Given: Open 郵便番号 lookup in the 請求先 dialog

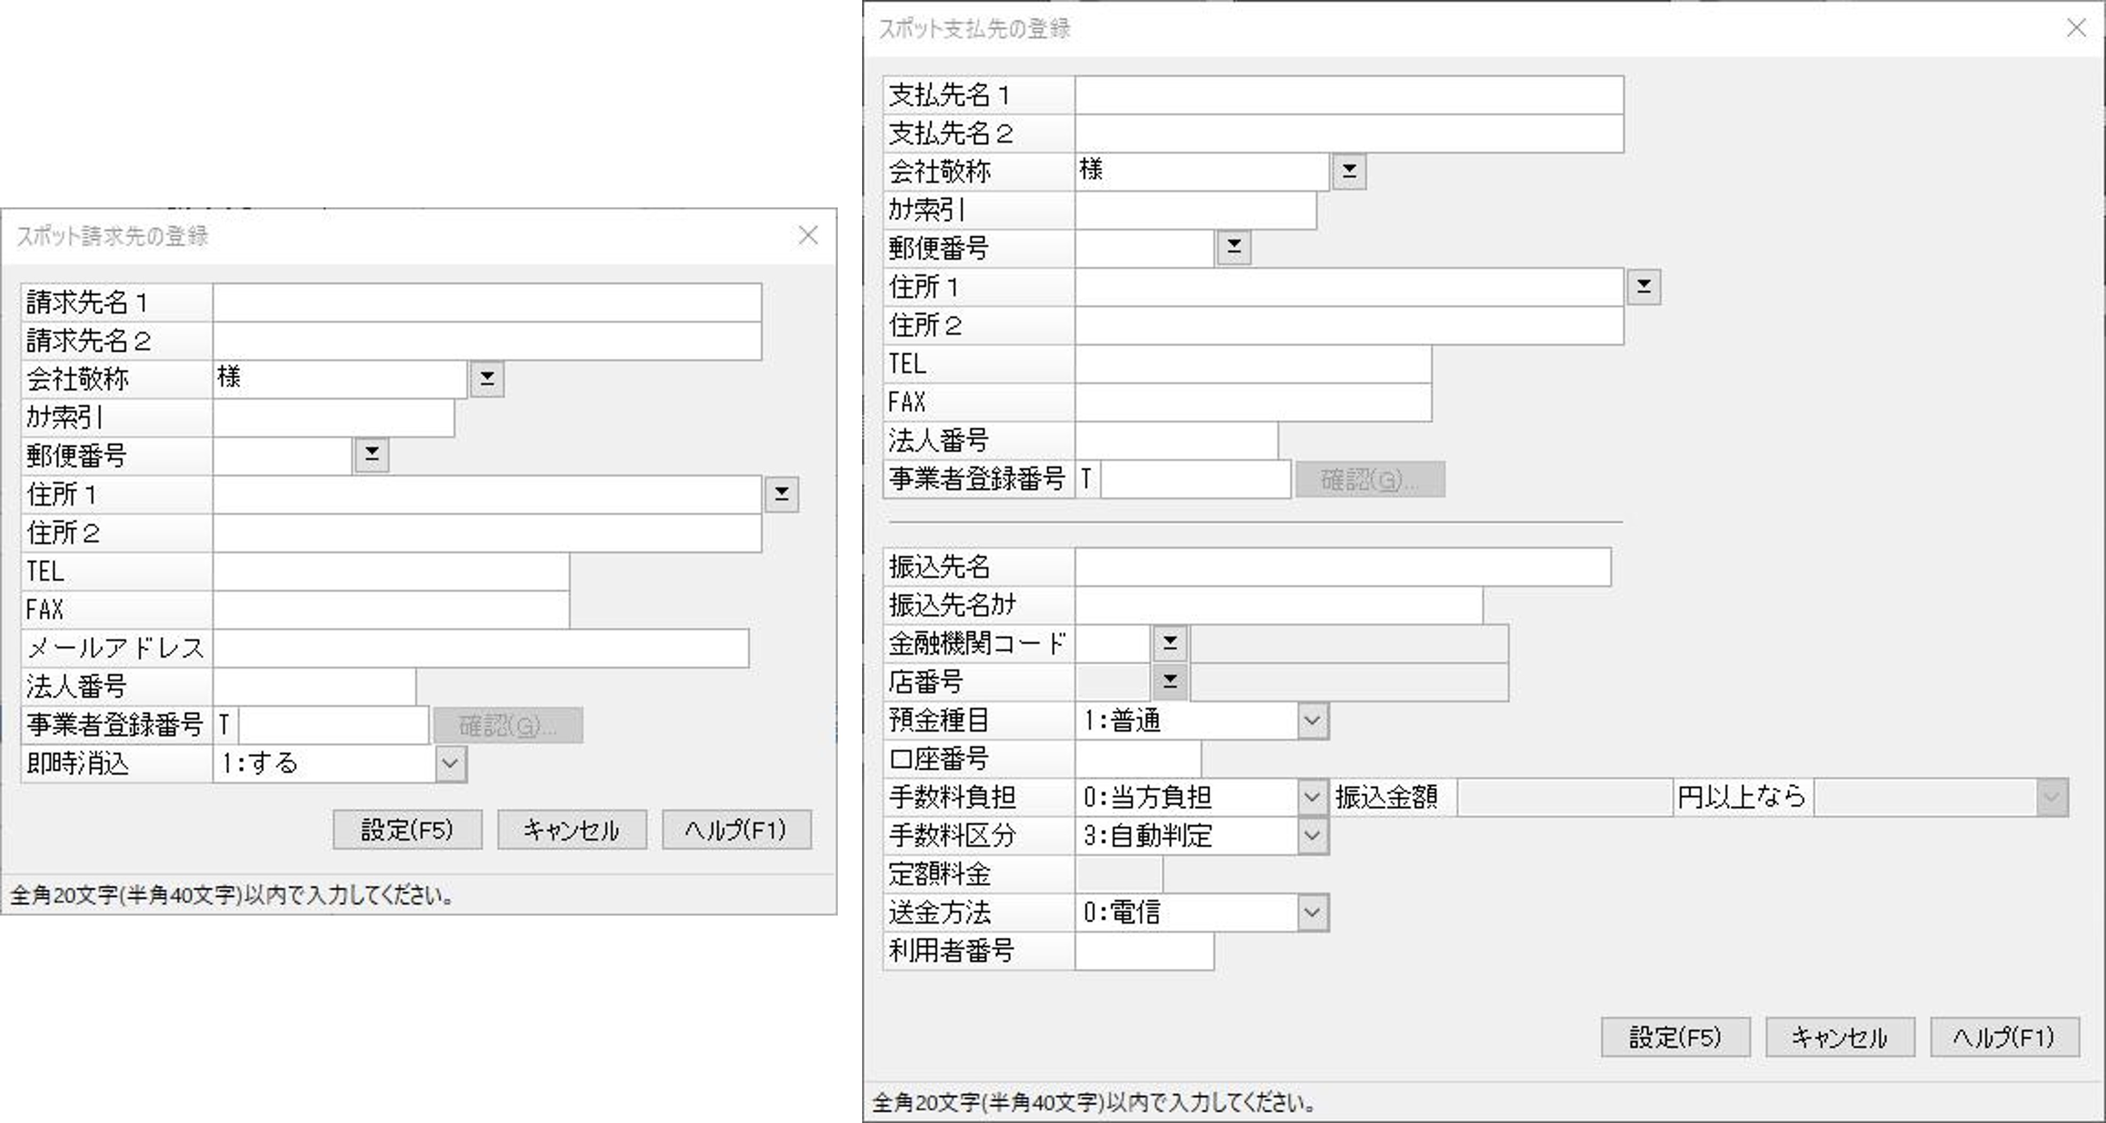Looking at the screenshot, I should [x=371, y=455].
